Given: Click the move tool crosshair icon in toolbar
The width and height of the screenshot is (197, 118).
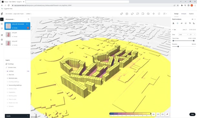Looking at the screenshot, I should click(x=154, y=14).
